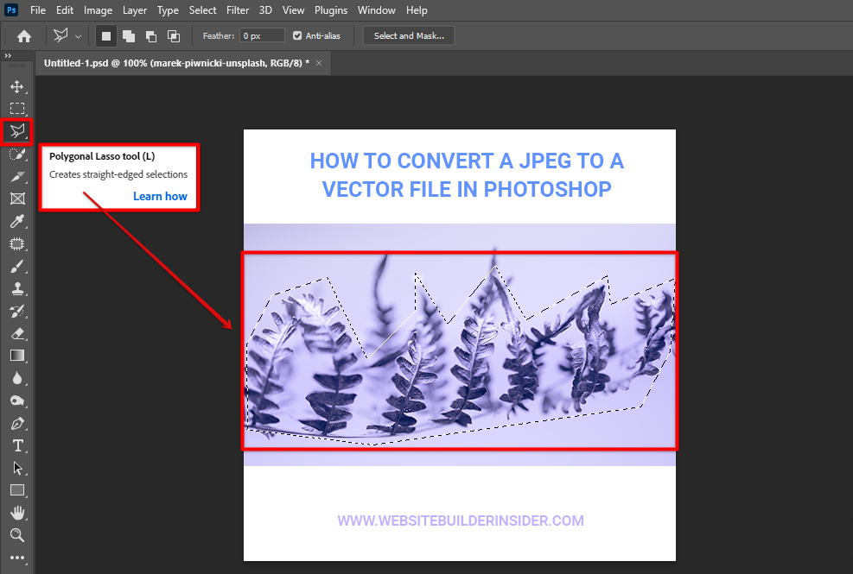Image resolution: width=853 pixels, height=574 pixels.
Task: Select the Zoom tool
Action: coord(17,535)
